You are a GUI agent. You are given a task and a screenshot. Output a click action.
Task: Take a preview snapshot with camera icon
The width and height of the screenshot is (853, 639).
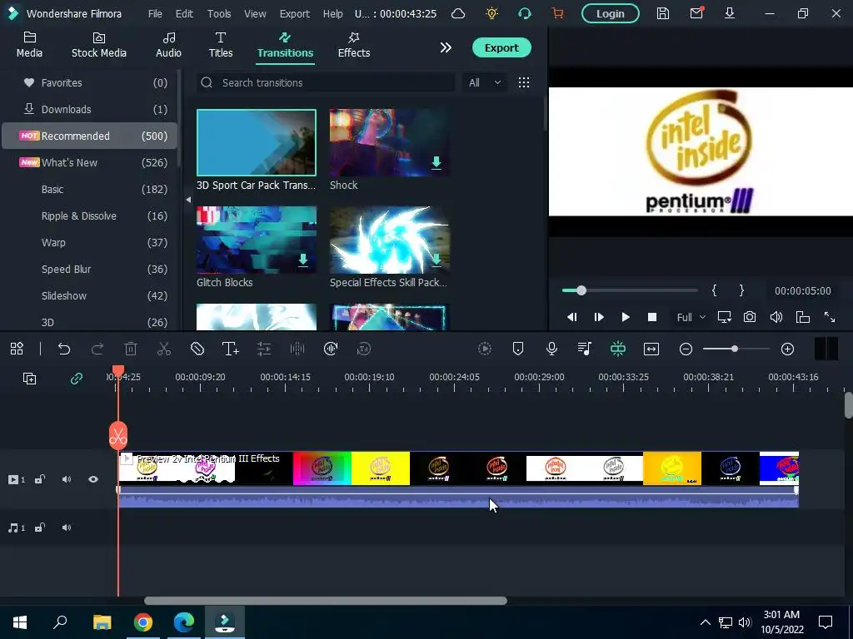pos(750,317)
